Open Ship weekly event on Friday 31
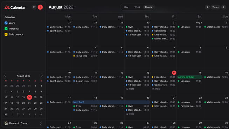The width and height of the screenshot is (229, 129). coord(164,35)
